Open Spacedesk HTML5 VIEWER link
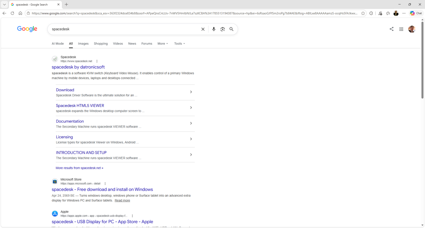Image resolution: width=425 pixels, height=228 pixels. tap(80, 105)
